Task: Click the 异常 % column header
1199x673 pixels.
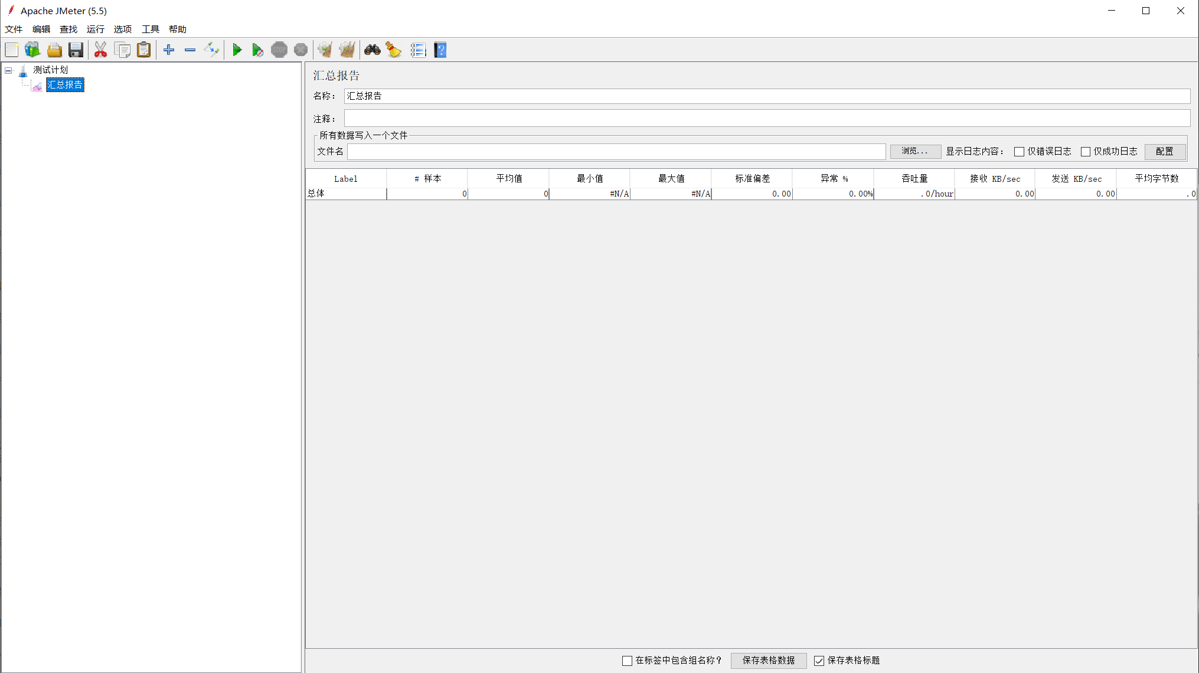Action: point(834,178)
